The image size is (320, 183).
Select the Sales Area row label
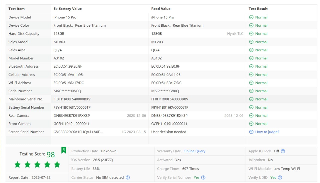click(x=17, y=50)
